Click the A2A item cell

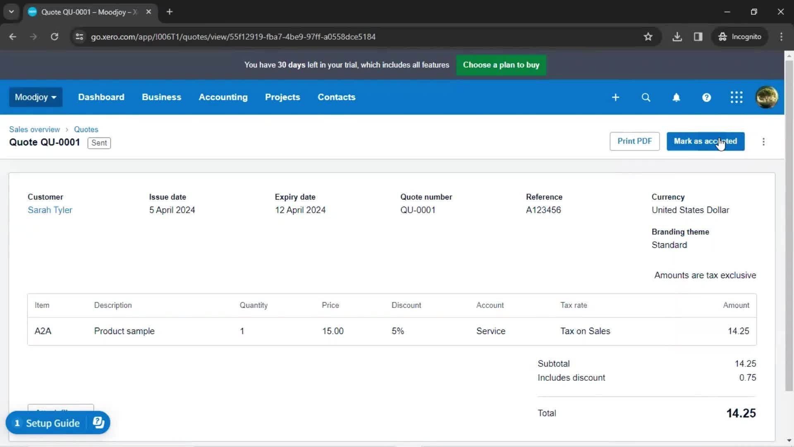(x=43, y=331)
